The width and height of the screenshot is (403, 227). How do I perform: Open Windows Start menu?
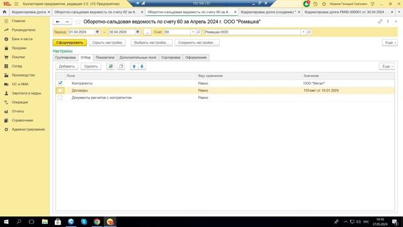6,221
